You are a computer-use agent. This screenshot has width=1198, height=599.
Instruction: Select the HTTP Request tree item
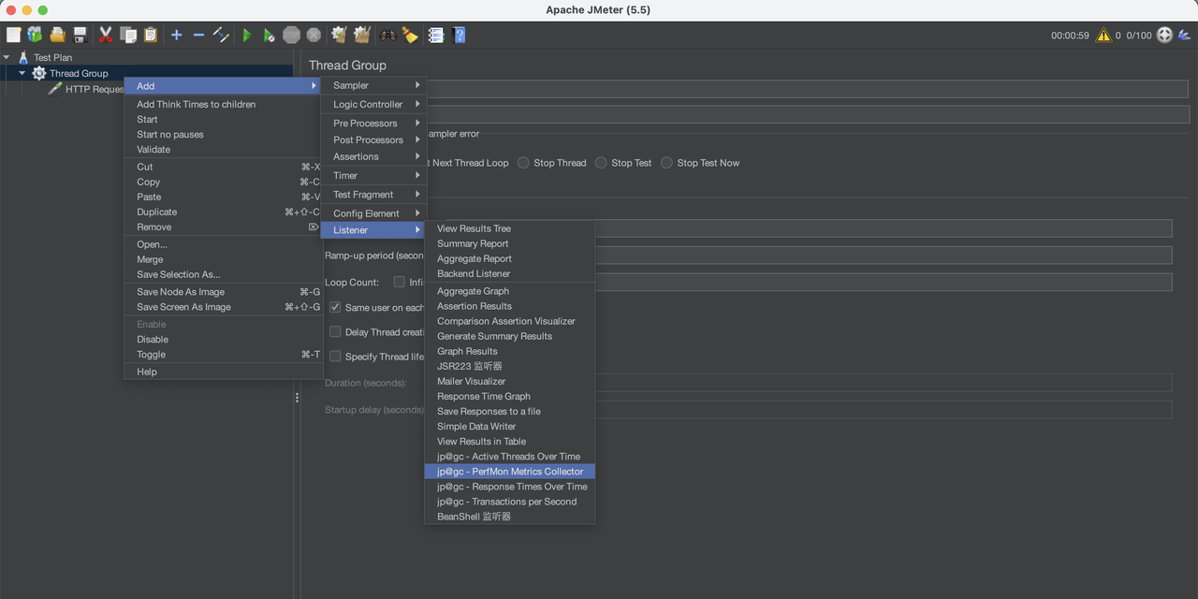click(85, 89)
